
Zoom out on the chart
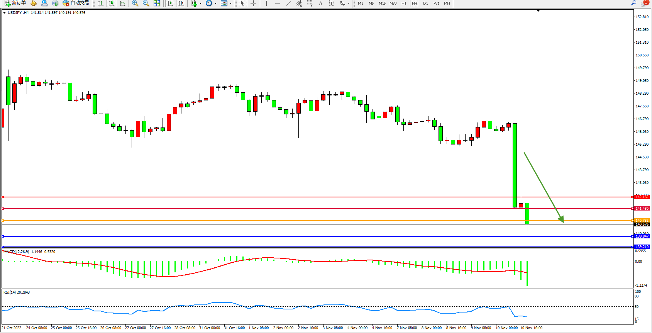click(x=146, y=3)
